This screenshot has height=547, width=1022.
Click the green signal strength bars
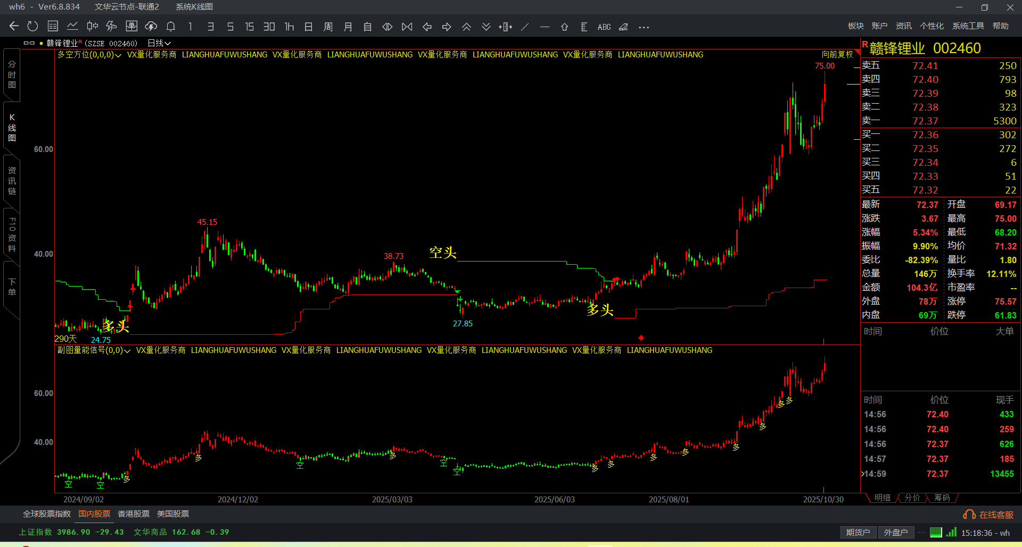coord(952,532)
